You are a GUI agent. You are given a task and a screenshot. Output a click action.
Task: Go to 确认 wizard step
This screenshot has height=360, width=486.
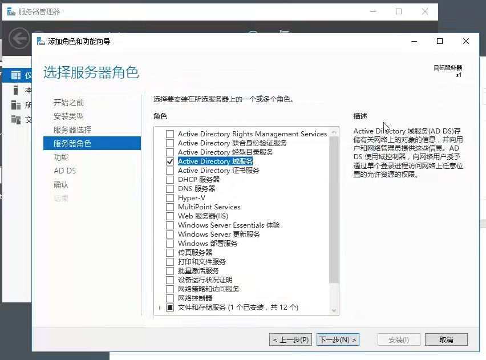pyautogui.click(x=61, y=185)
